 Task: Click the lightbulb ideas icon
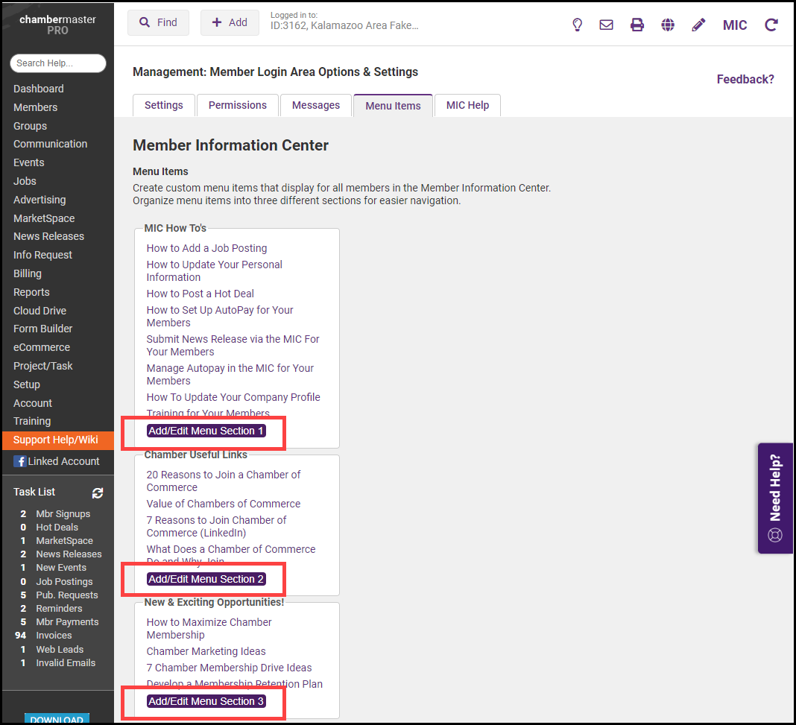(x=577, y=25)
